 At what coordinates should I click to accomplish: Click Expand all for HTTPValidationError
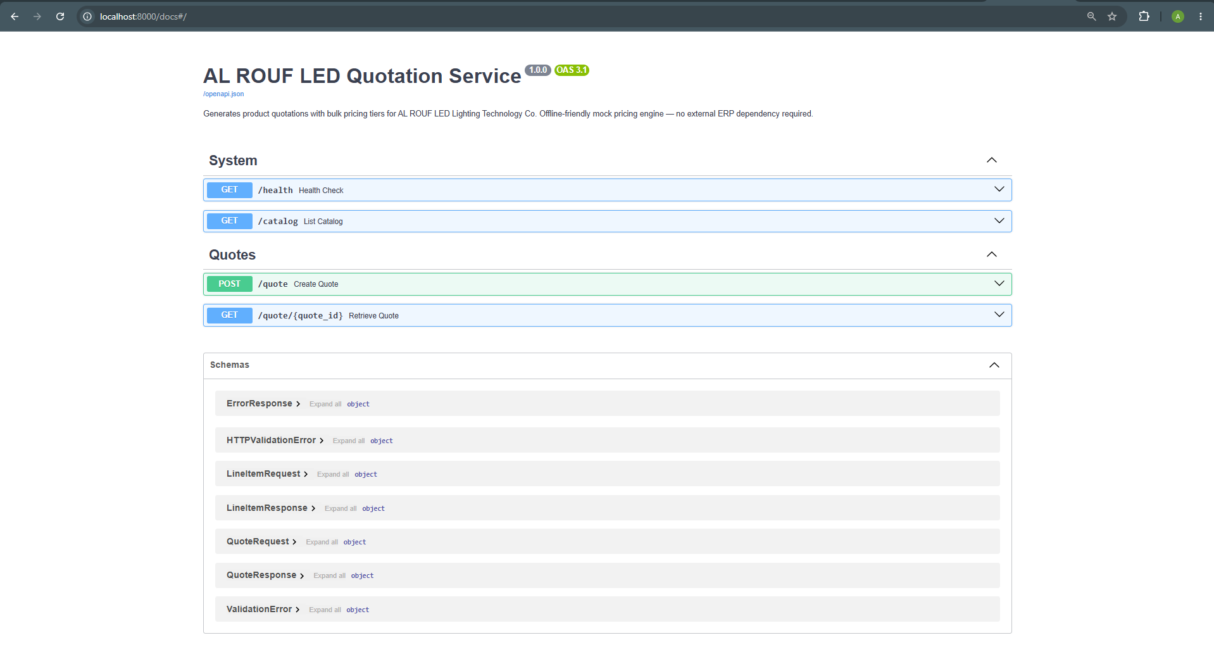349,441
